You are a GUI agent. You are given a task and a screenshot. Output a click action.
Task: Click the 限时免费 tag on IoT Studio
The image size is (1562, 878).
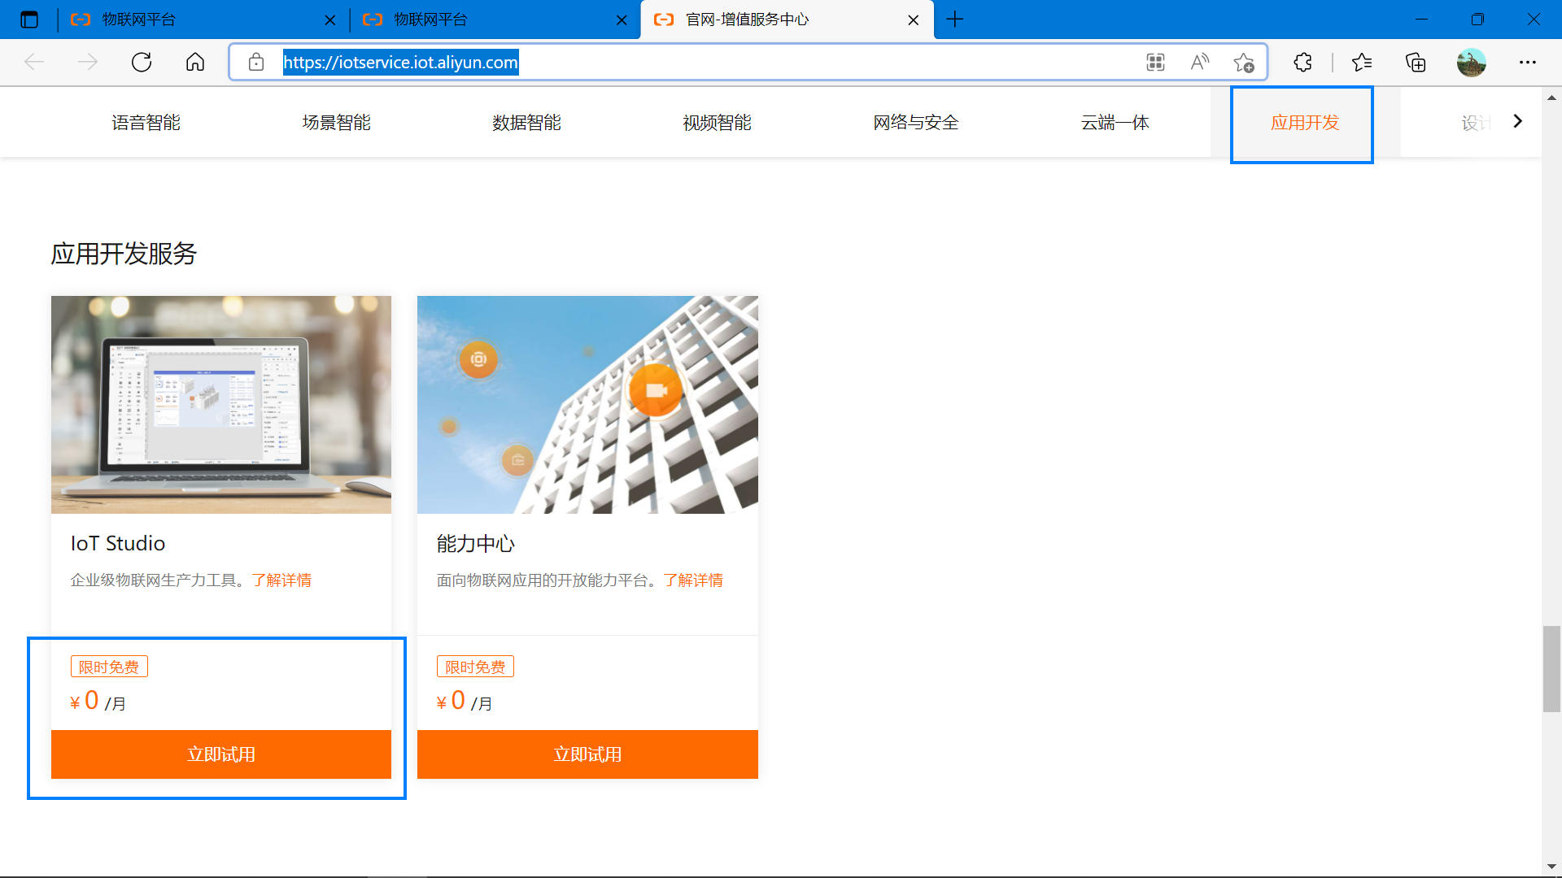tap(109, 667)
